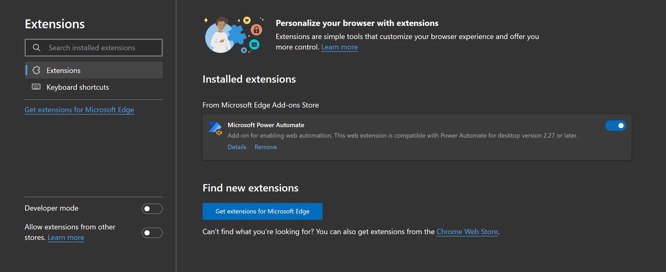Click the keyboard icon beside Keyboard shortcuts
Image resolution: width=666 pixels, height=272 pixels.
(x=36, y=87)
